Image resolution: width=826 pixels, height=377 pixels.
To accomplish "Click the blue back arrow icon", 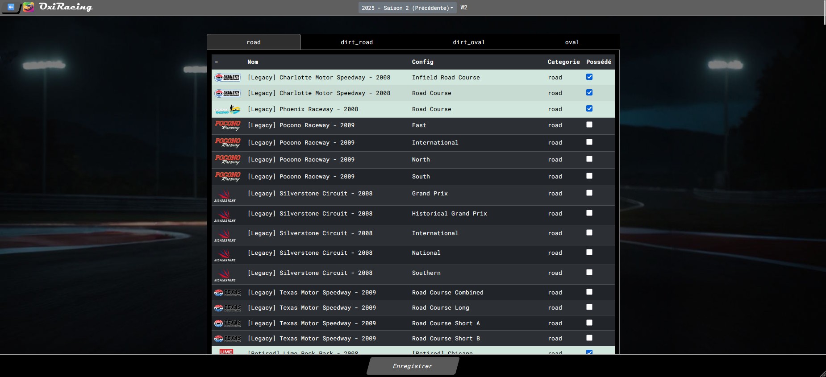I will pos(11,7).
